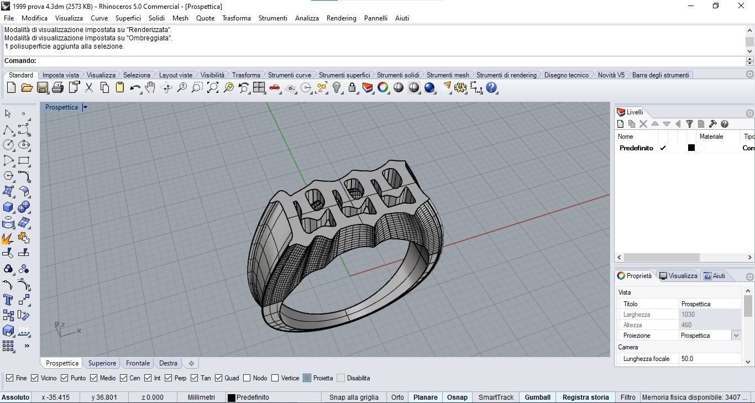Expand more sidebar tools with the double chevron
755x403 pixels.
point(27,346)
